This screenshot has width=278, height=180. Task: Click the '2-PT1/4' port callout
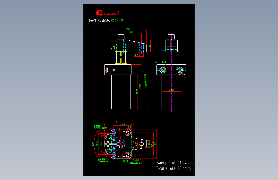pyautogui.click(x=161, y=62)
